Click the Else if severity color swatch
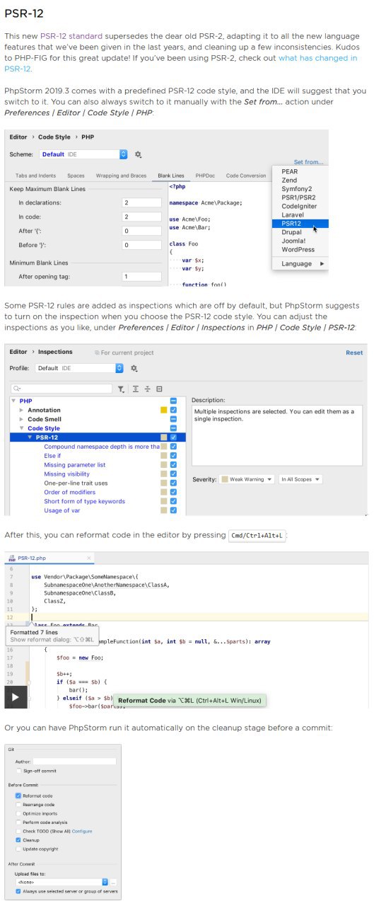This screenshot has width=386, height=906. point(164,456)
